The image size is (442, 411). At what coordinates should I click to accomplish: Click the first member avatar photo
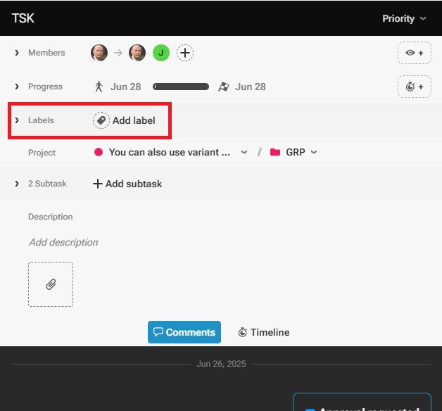tap(99, 53)
